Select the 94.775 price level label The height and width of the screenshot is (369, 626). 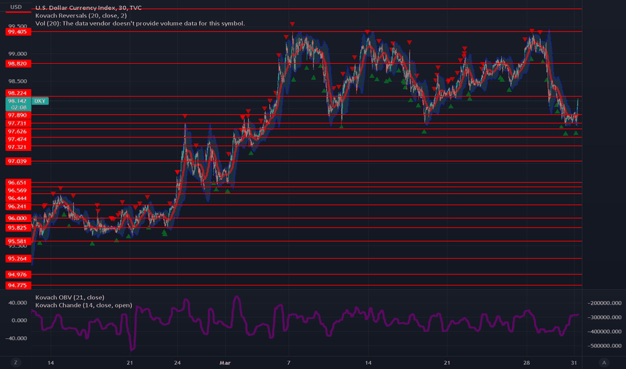[18, 285]
